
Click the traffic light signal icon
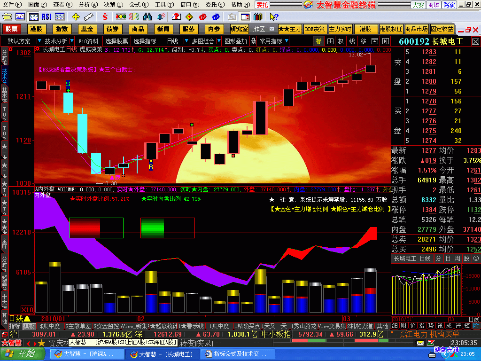(x=121, y=16)
